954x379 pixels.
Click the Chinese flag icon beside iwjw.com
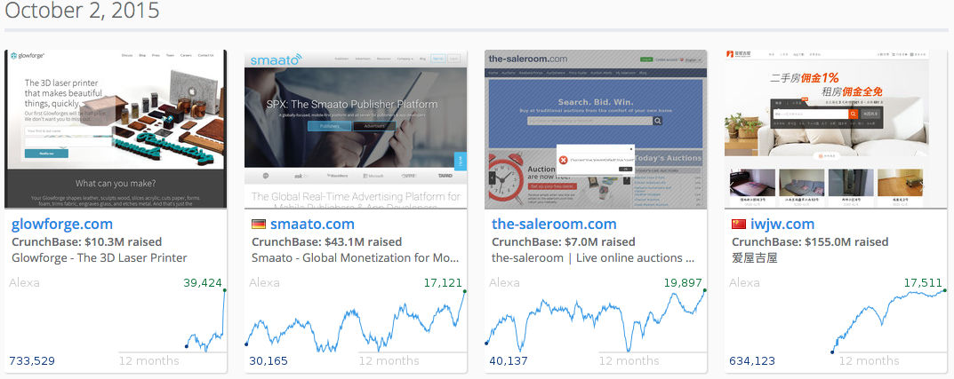click(x=739, y=225)
